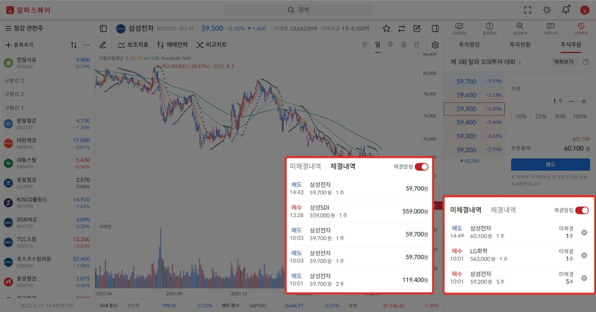Toggle the left sidebar panel icon

tap(103, 29)
